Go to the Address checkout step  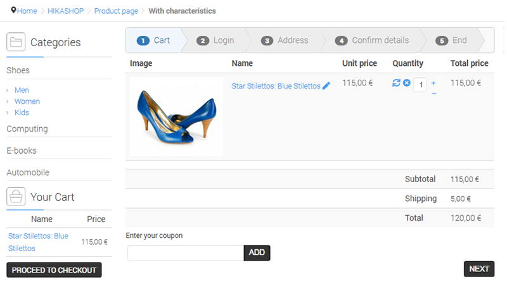(285, 40)
